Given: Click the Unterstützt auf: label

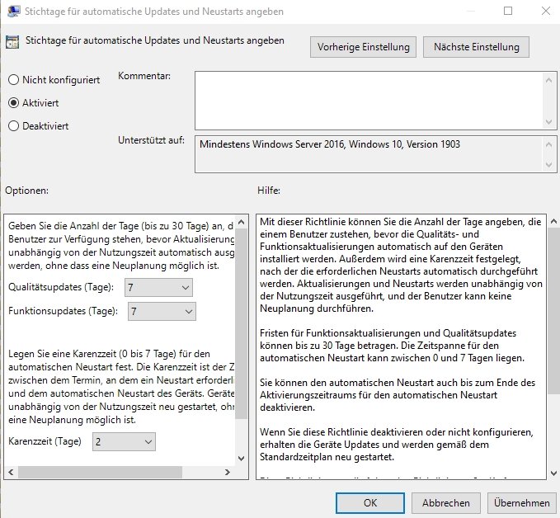Looking at the screenshot, I should click(x=152, y=140).
